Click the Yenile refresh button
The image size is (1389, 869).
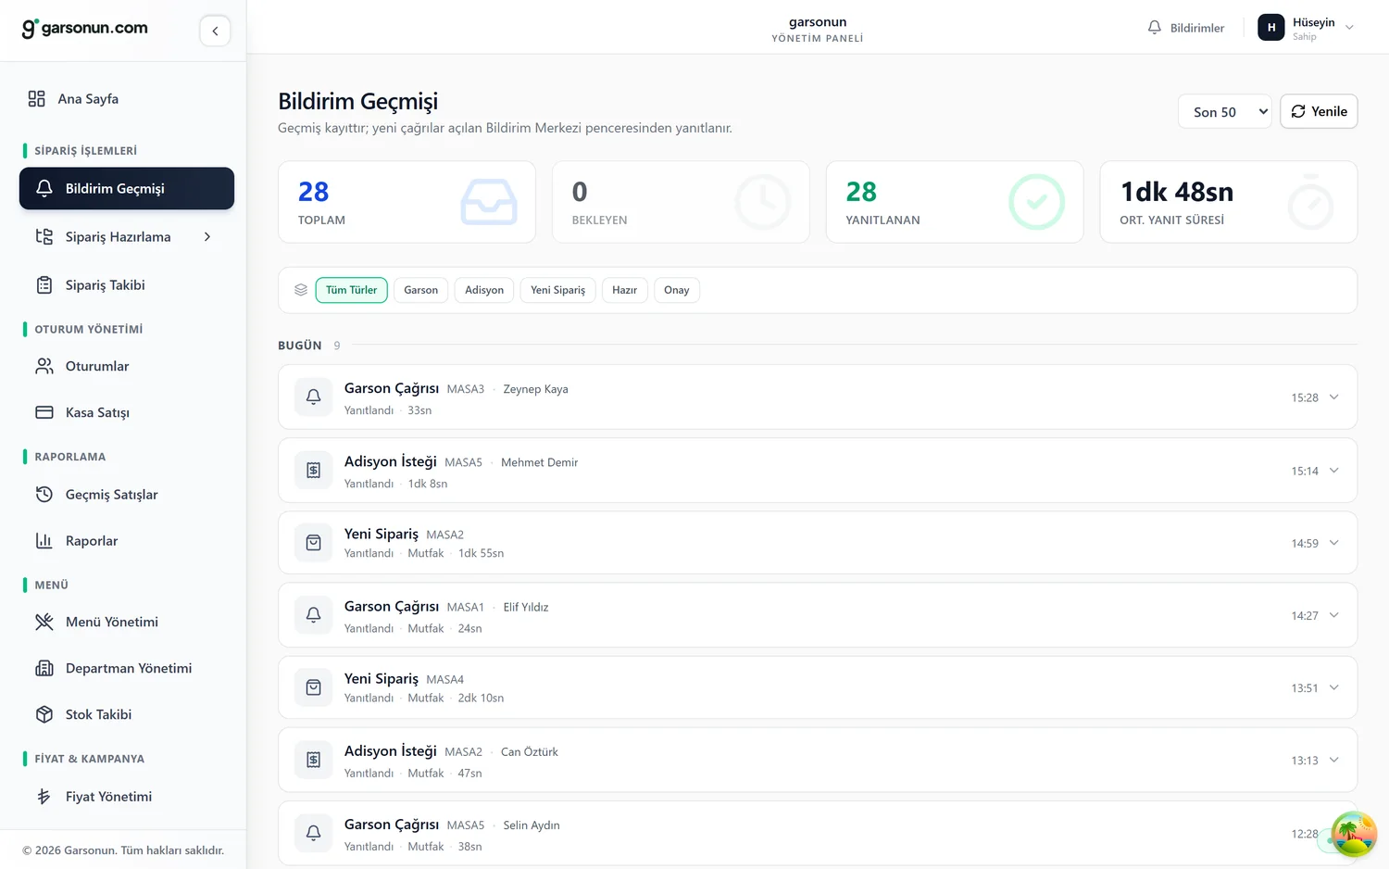click(x=1319, y=111)
